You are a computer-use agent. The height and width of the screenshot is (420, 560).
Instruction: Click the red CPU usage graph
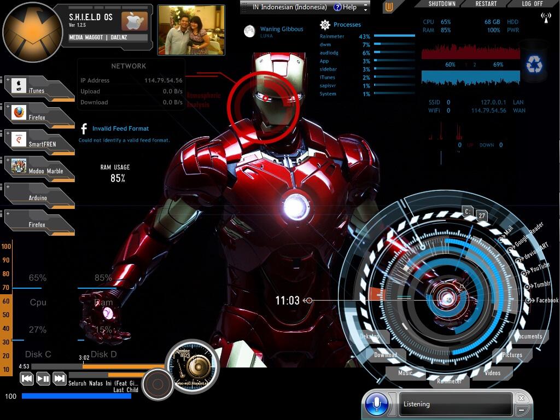tap(471, 52)
